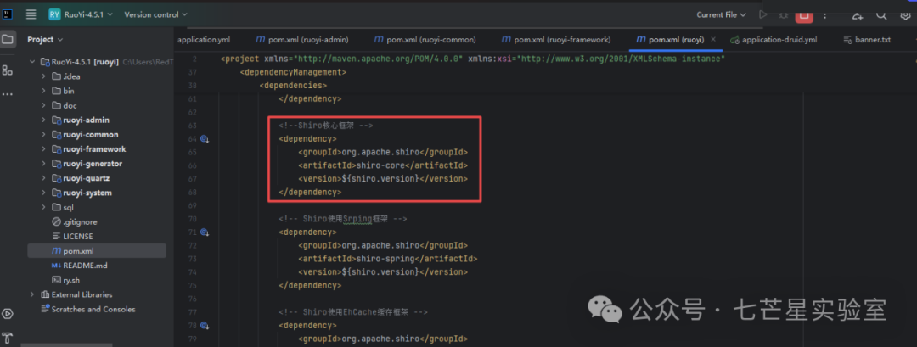Expand the doc folder
Image resolution: width=917 pixels, height=347 pixels.
click(43, 105)
